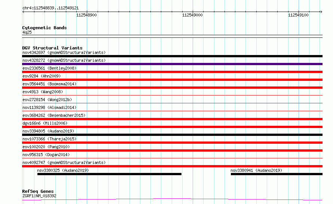333x204 pixels.
Task: Select esv3564451 (Boomsma2014) entry
Action: pos(49,84)
